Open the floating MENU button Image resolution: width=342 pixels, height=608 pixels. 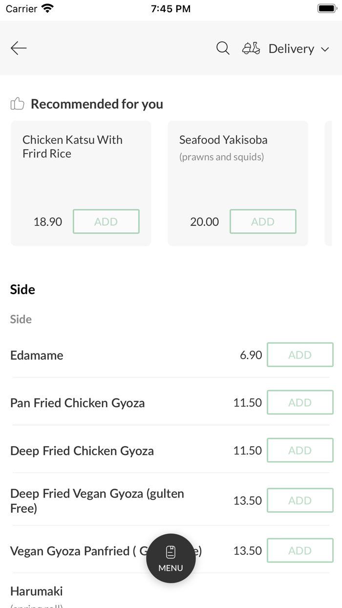(x=171, y=558)
